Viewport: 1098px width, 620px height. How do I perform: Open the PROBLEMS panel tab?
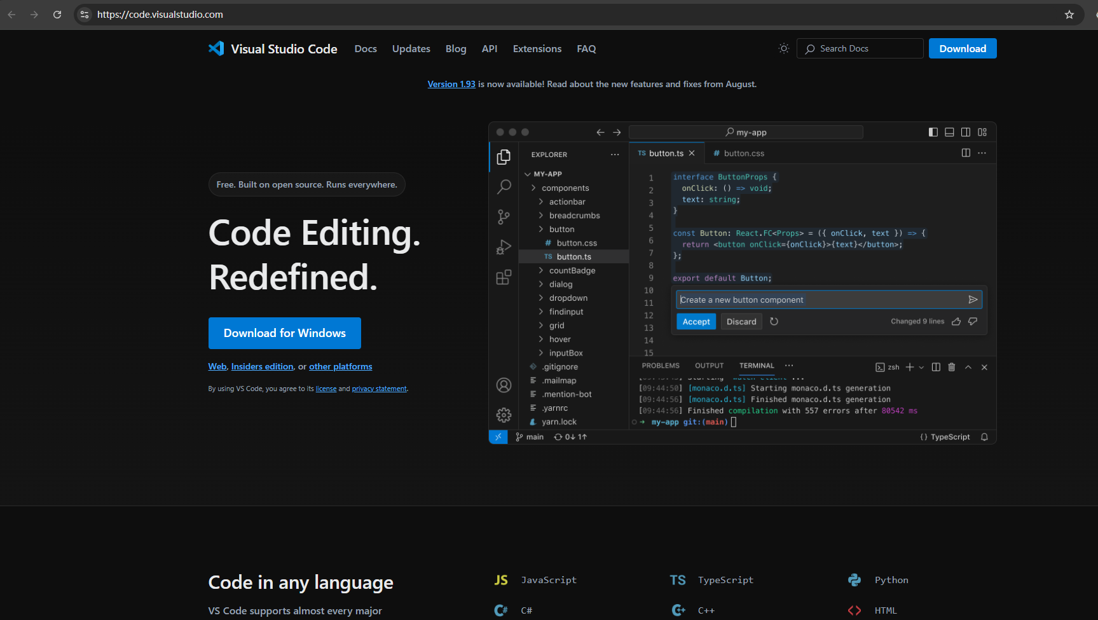click(x=661, y=366)
